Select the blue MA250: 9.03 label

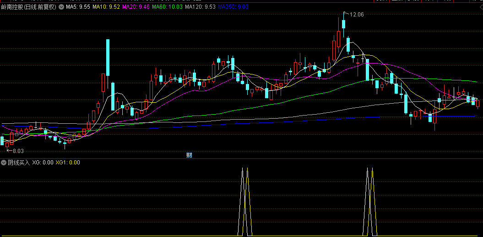[233, 7]
